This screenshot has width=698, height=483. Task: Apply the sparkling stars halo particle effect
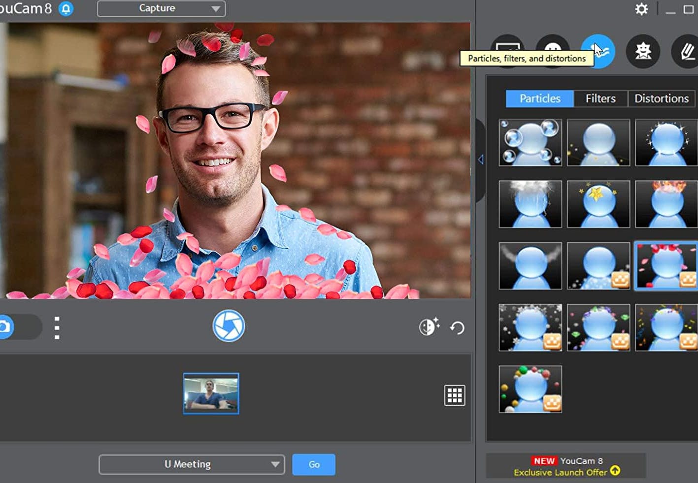click(666, 142)
